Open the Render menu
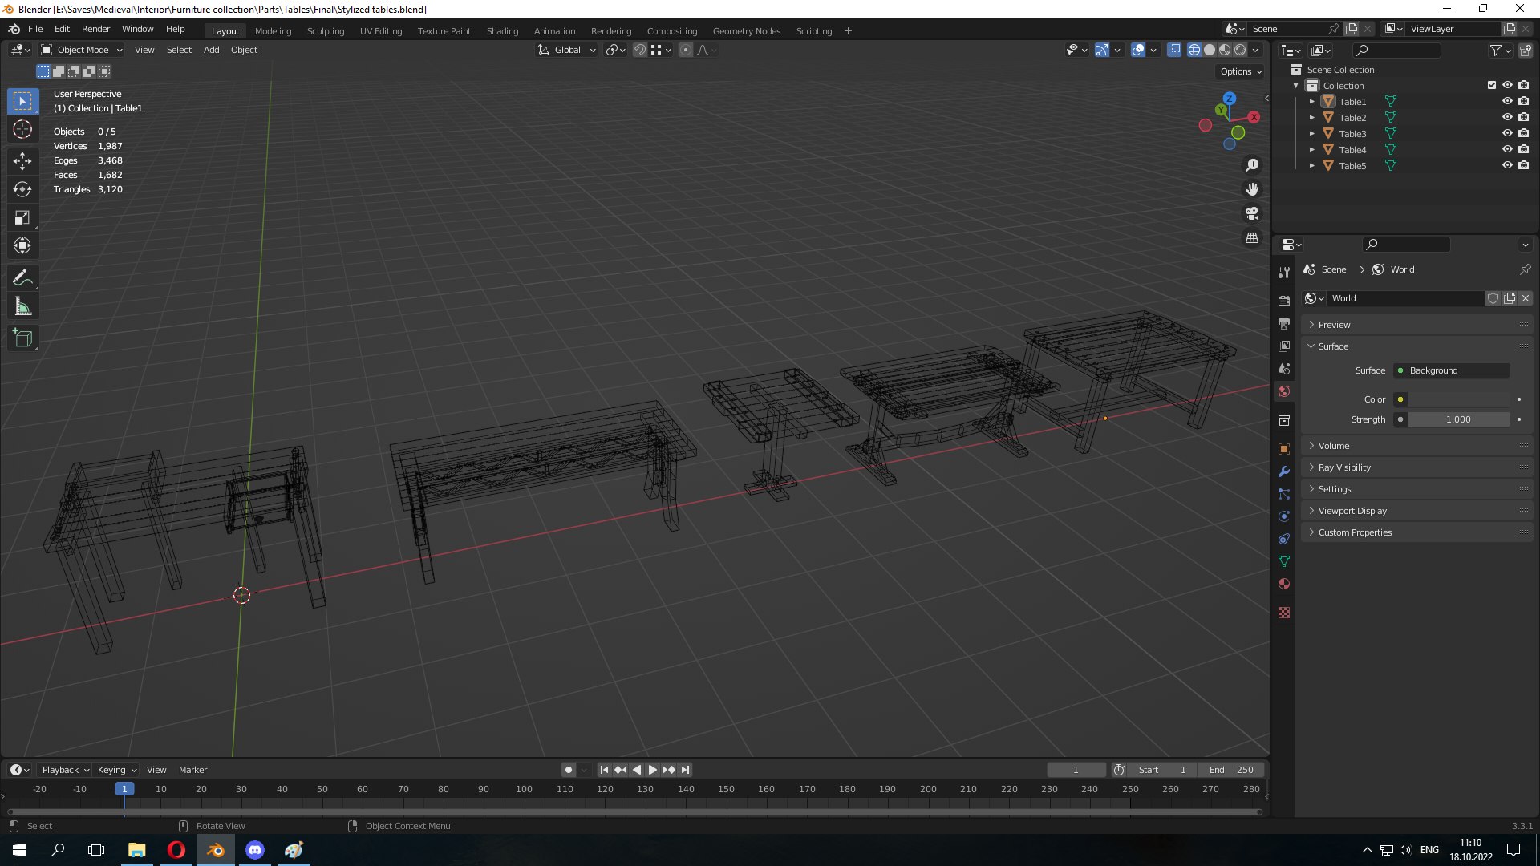Screen dimensions: 1540x866 click(95, 29)
